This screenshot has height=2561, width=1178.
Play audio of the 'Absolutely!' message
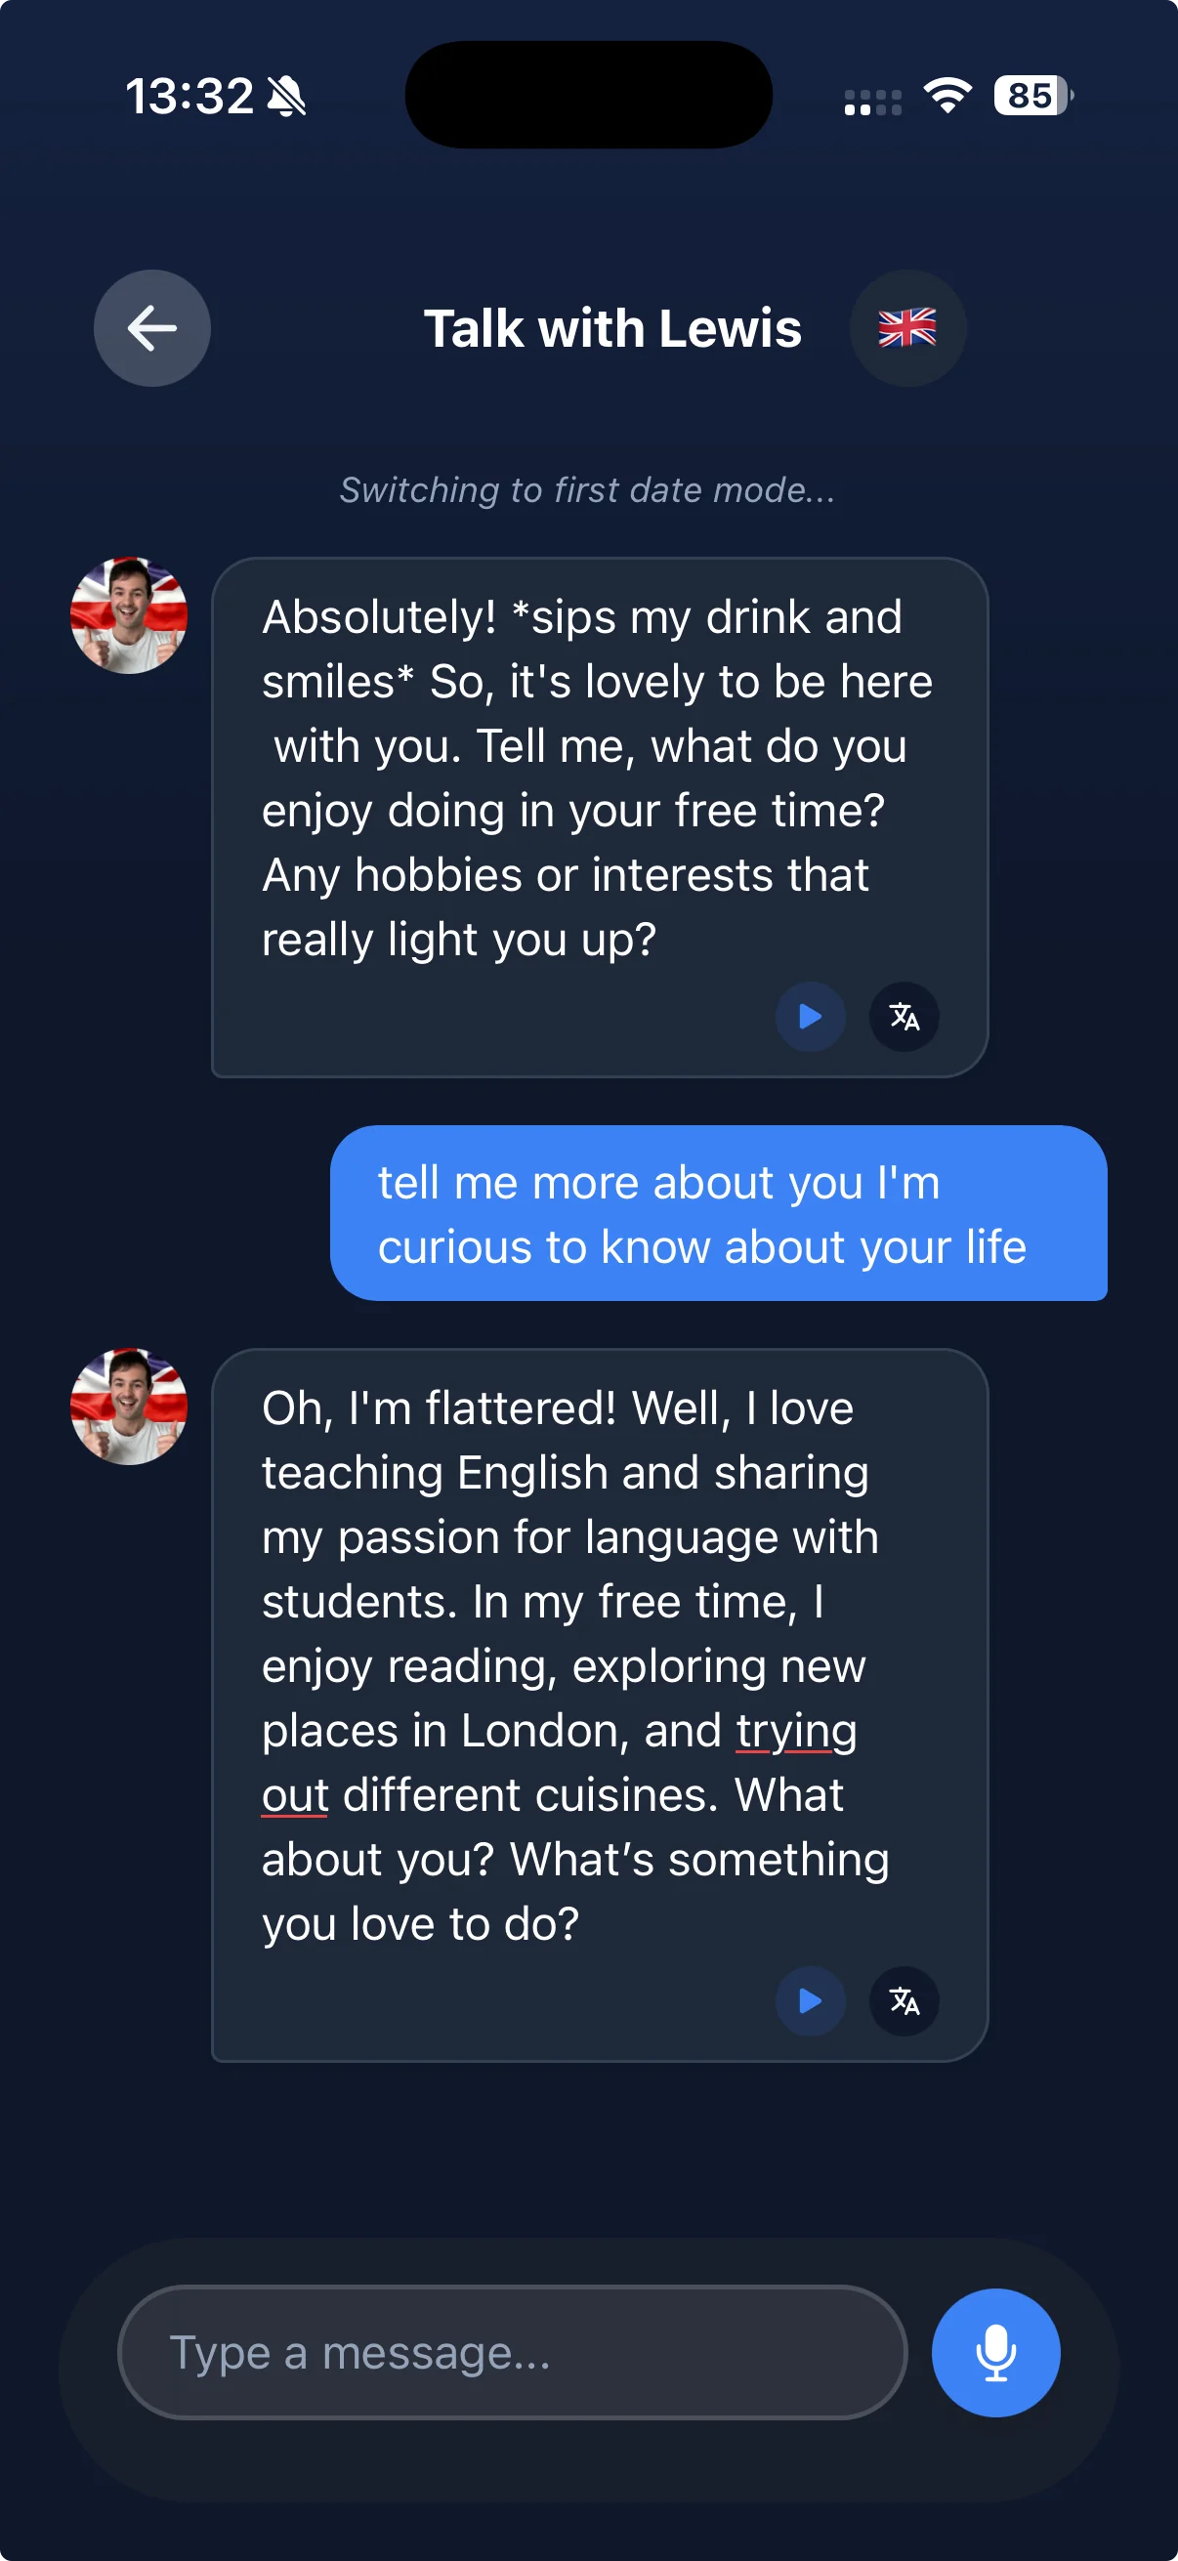810,1016
